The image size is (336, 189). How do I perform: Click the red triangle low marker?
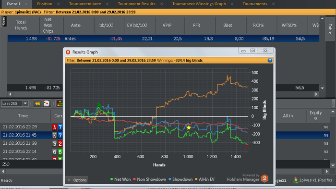247,147
